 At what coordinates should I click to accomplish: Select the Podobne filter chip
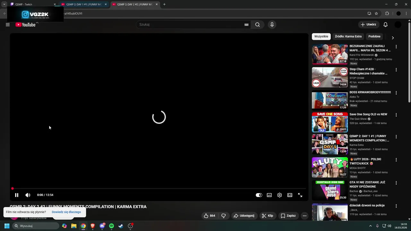[374, 37]
